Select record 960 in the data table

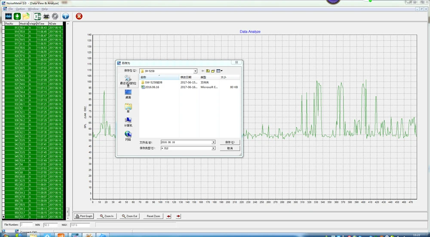(34, 217)
